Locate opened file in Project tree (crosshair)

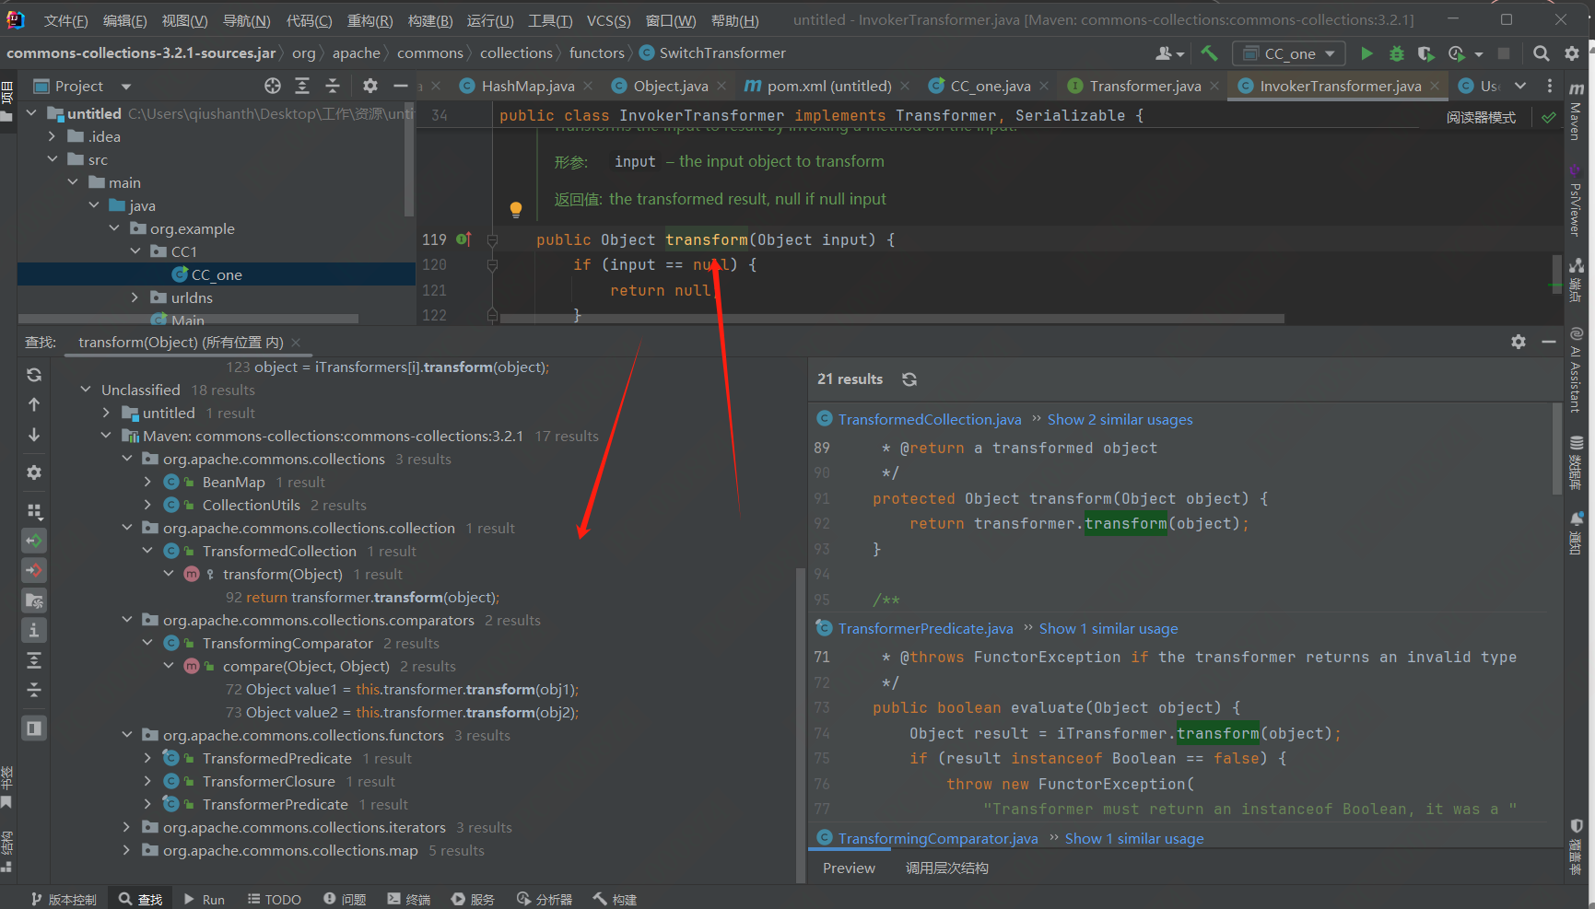tap(273, 86)
